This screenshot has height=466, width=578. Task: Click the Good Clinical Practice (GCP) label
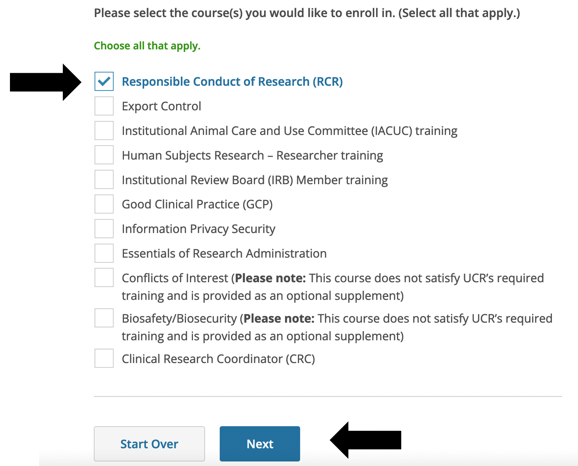tap(197, 204)
